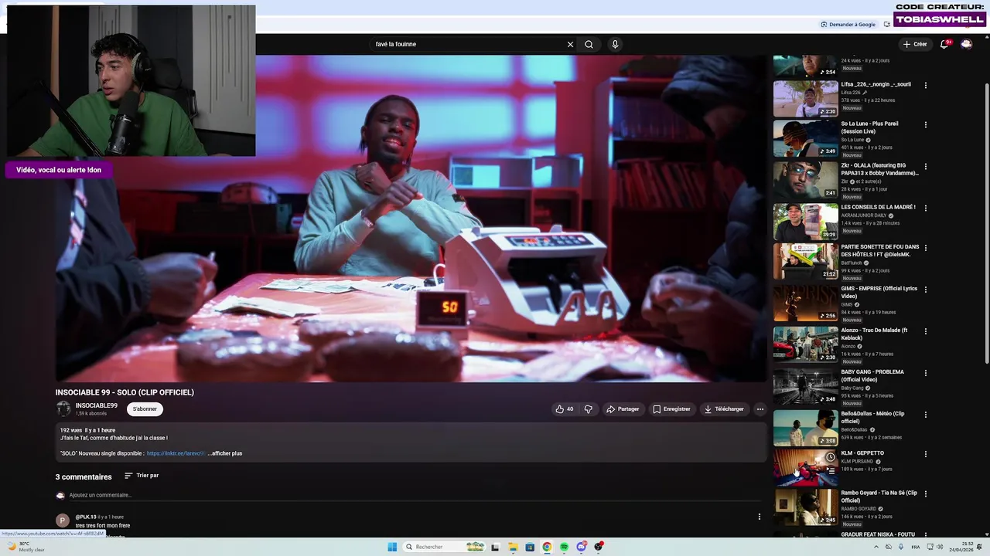Open options for GIMS - EMPRISE video

(925, 290)
